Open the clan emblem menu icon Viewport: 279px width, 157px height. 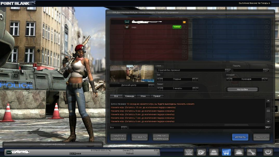tap(189, 152)
